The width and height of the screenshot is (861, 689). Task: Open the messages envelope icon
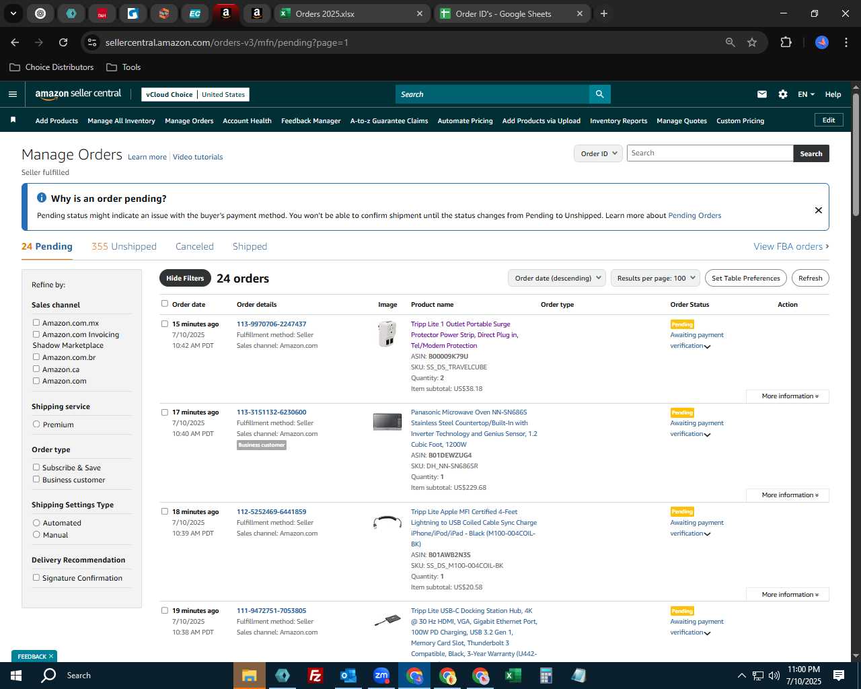(762, 94)
